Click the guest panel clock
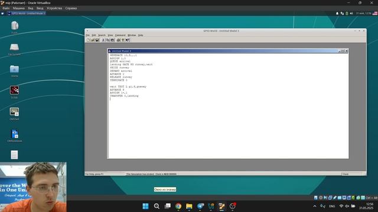The image size is (378, 212). [364, 13]
